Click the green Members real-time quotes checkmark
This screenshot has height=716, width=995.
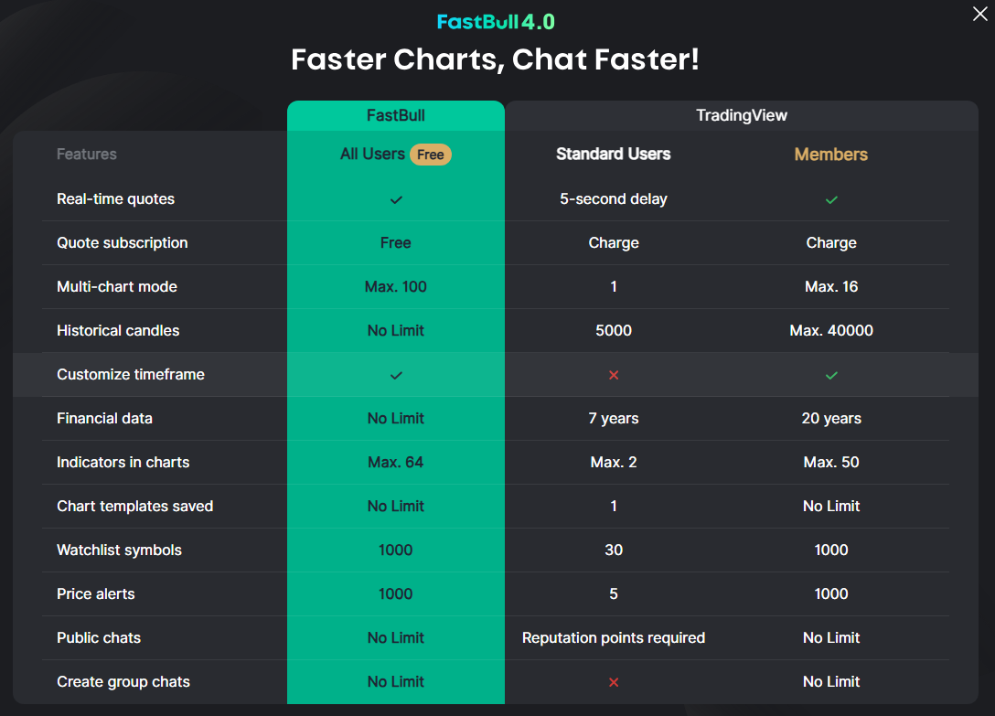(x=830, y=198)
